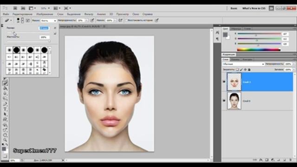Switch to the Стили tab

[x=247, y=29]
